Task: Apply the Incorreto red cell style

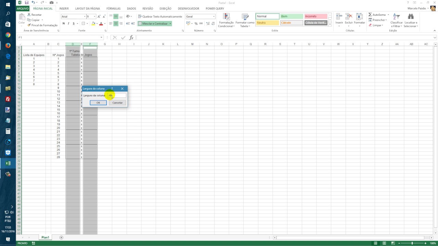Action: [x=315, y=16]
